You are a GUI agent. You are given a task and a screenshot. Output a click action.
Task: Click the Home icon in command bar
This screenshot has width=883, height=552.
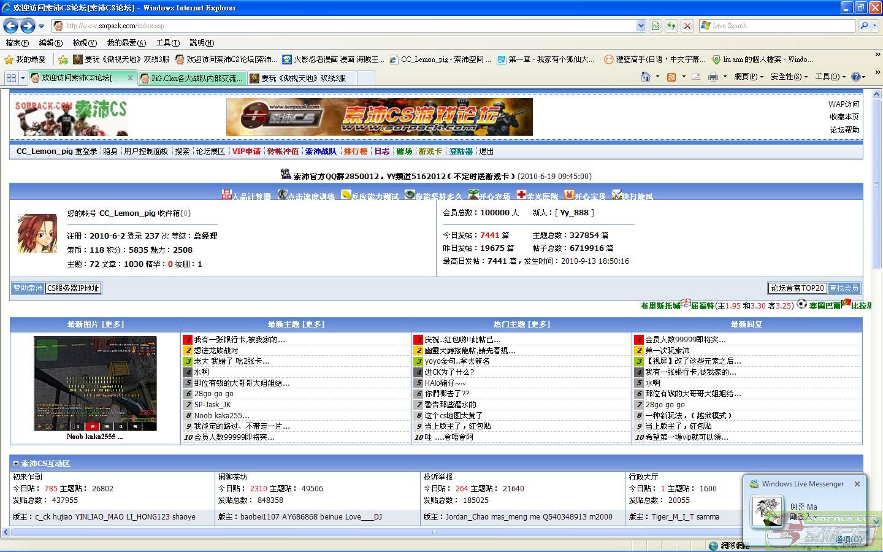coord(645,77)
